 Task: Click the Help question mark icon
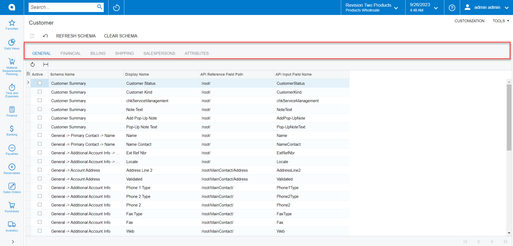pyautogui.click(x=452, y=7)
